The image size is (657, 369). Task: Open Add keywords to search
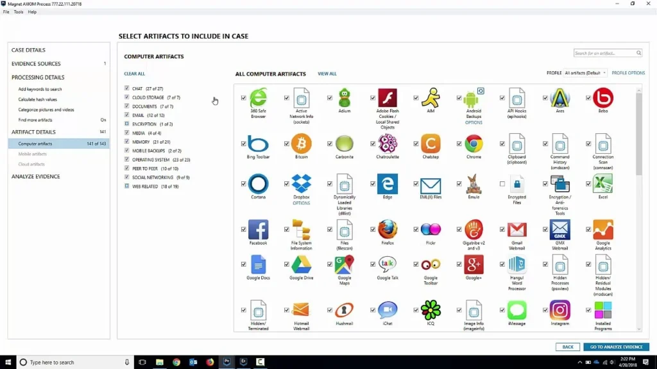[40, 89]
